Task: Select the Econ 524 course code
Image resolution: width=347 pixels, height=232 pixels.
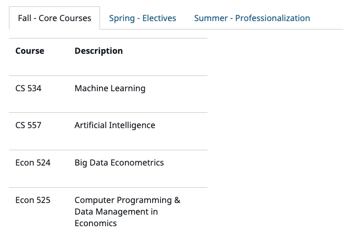Action: [33, 163]
